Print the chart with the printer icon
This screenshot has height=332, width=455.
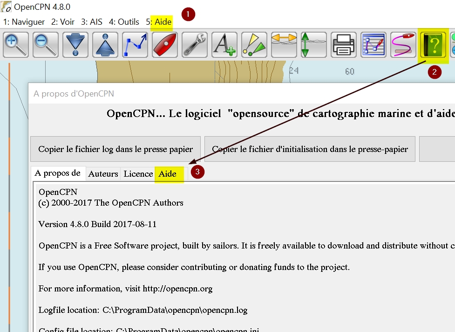click(x=344, y=45)
